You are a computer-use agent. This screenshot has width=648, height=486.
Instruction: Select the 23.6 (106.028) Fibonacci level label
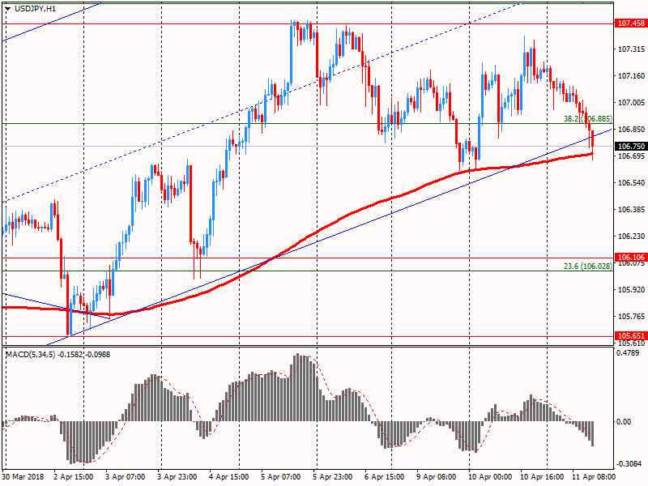(x=588, y=266)
